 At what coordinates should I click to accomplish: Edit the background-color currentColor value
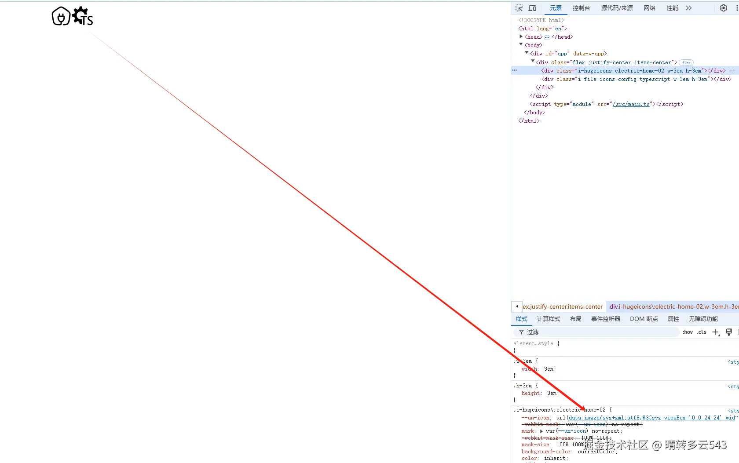[x=597, y=452]
